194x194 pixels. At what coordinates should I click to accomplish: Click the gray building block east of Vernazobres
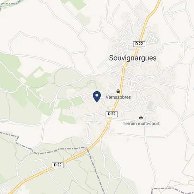pos(151,105)
